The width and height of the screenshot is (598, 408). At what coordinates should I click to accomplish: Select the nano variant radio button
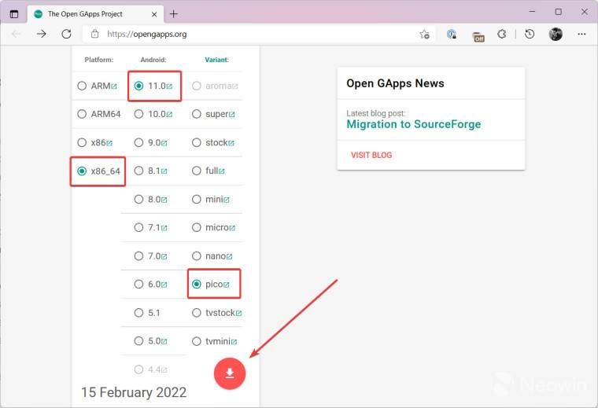tap(197, 256)
